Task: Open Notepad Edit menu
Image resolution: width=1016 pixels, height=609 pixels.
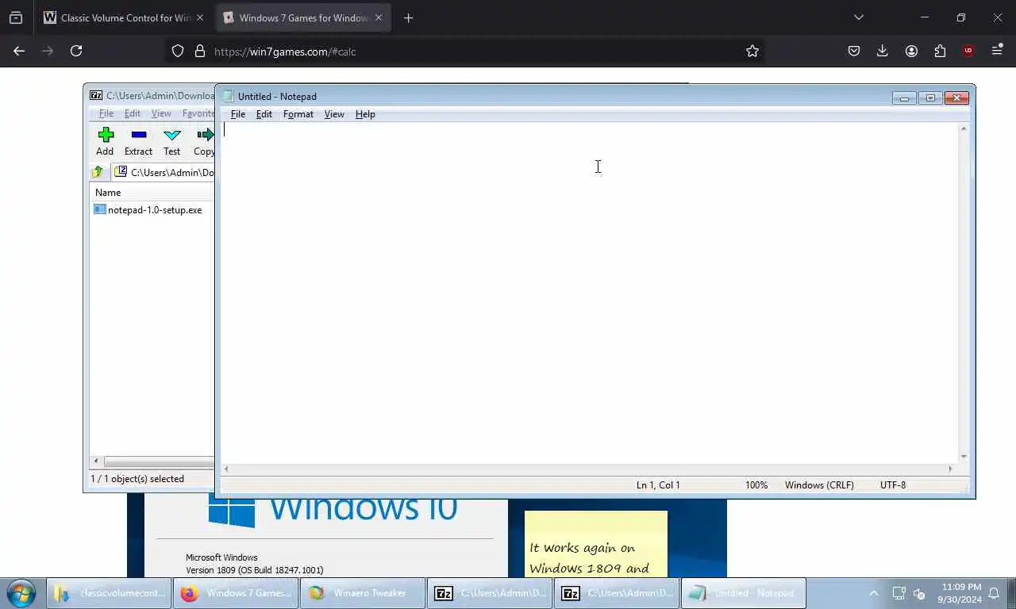Action: (x=264, y=114)
